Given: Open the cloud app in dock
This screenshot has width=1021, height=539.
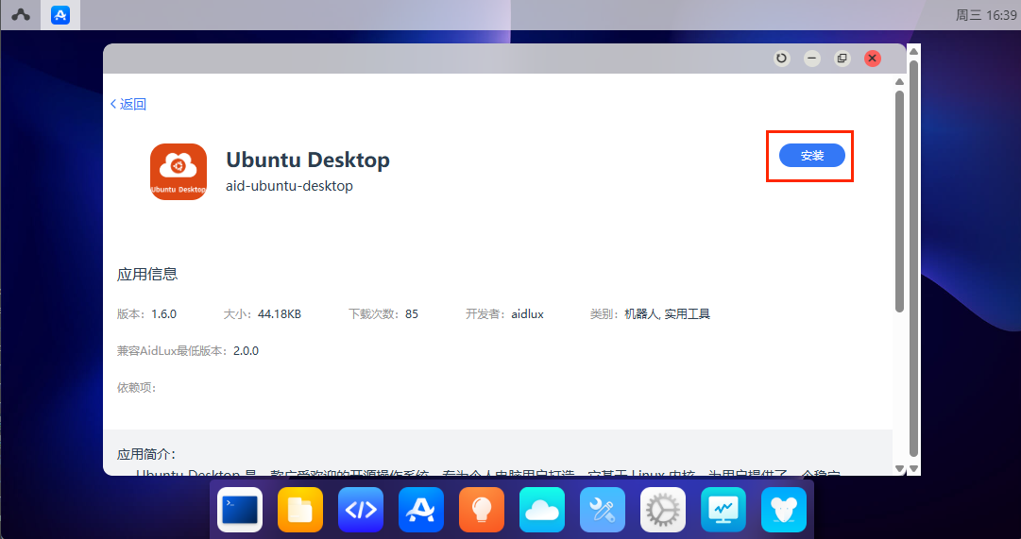Looking at the screenshot, I should pyautogui.click(x=542, y=510).
